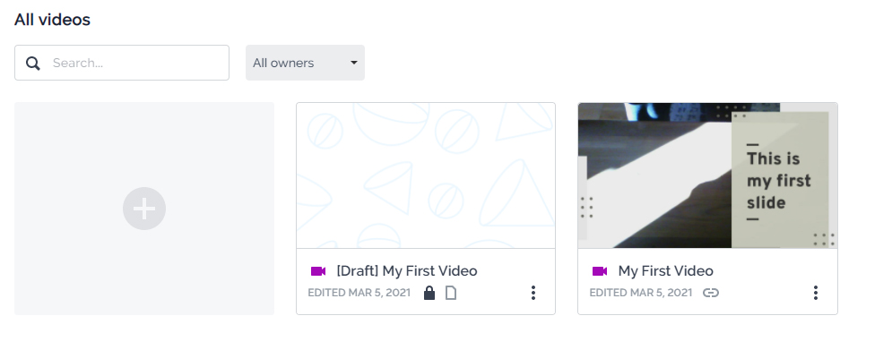Click the magnifier icon in the search box
Viewport: 892px width, 350px height.
pos(33,63)
